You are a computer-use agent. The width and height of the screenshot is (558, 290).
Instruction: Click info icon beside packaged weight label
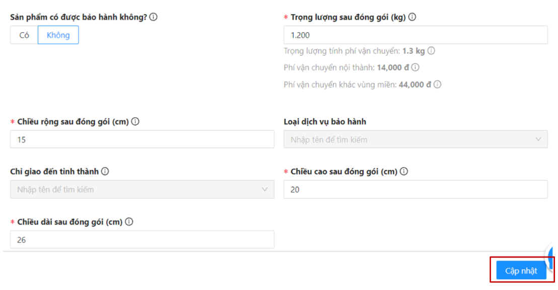(412, 17)
